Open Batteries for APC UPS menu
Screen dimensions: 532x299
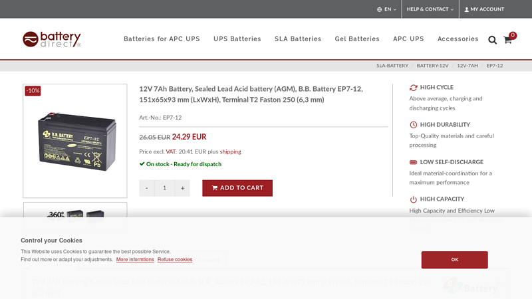click(162, 39)
